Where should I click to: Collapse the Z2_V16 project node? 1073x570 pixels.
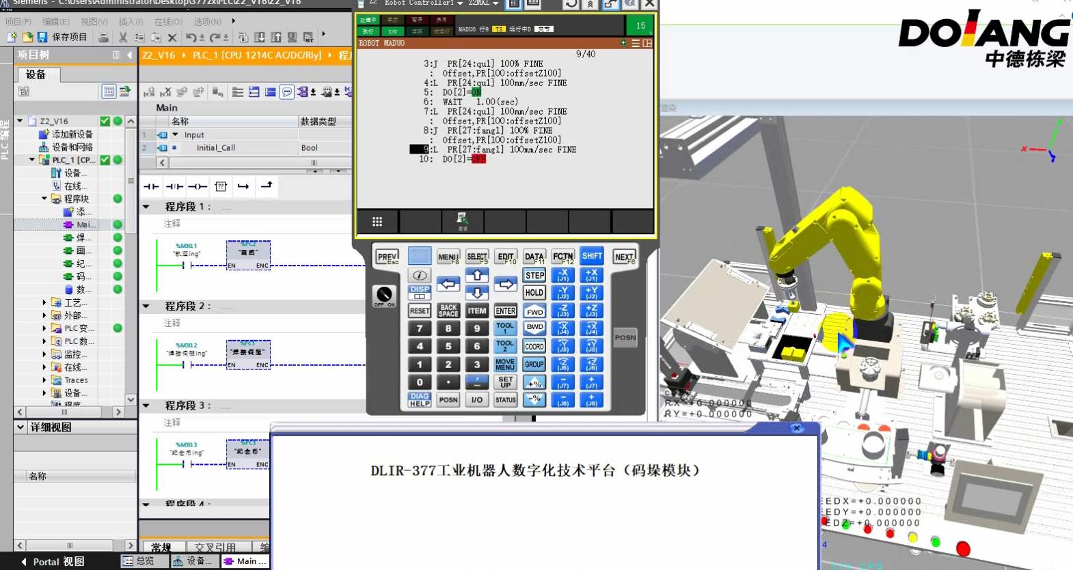(20, 121)
